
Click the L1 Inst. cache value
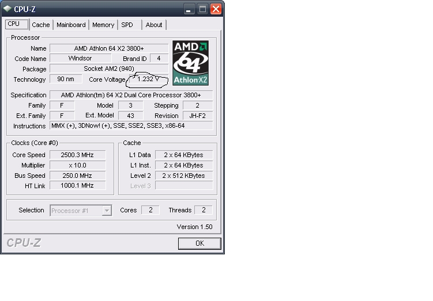pyautogui.click(x=184, y=165)
